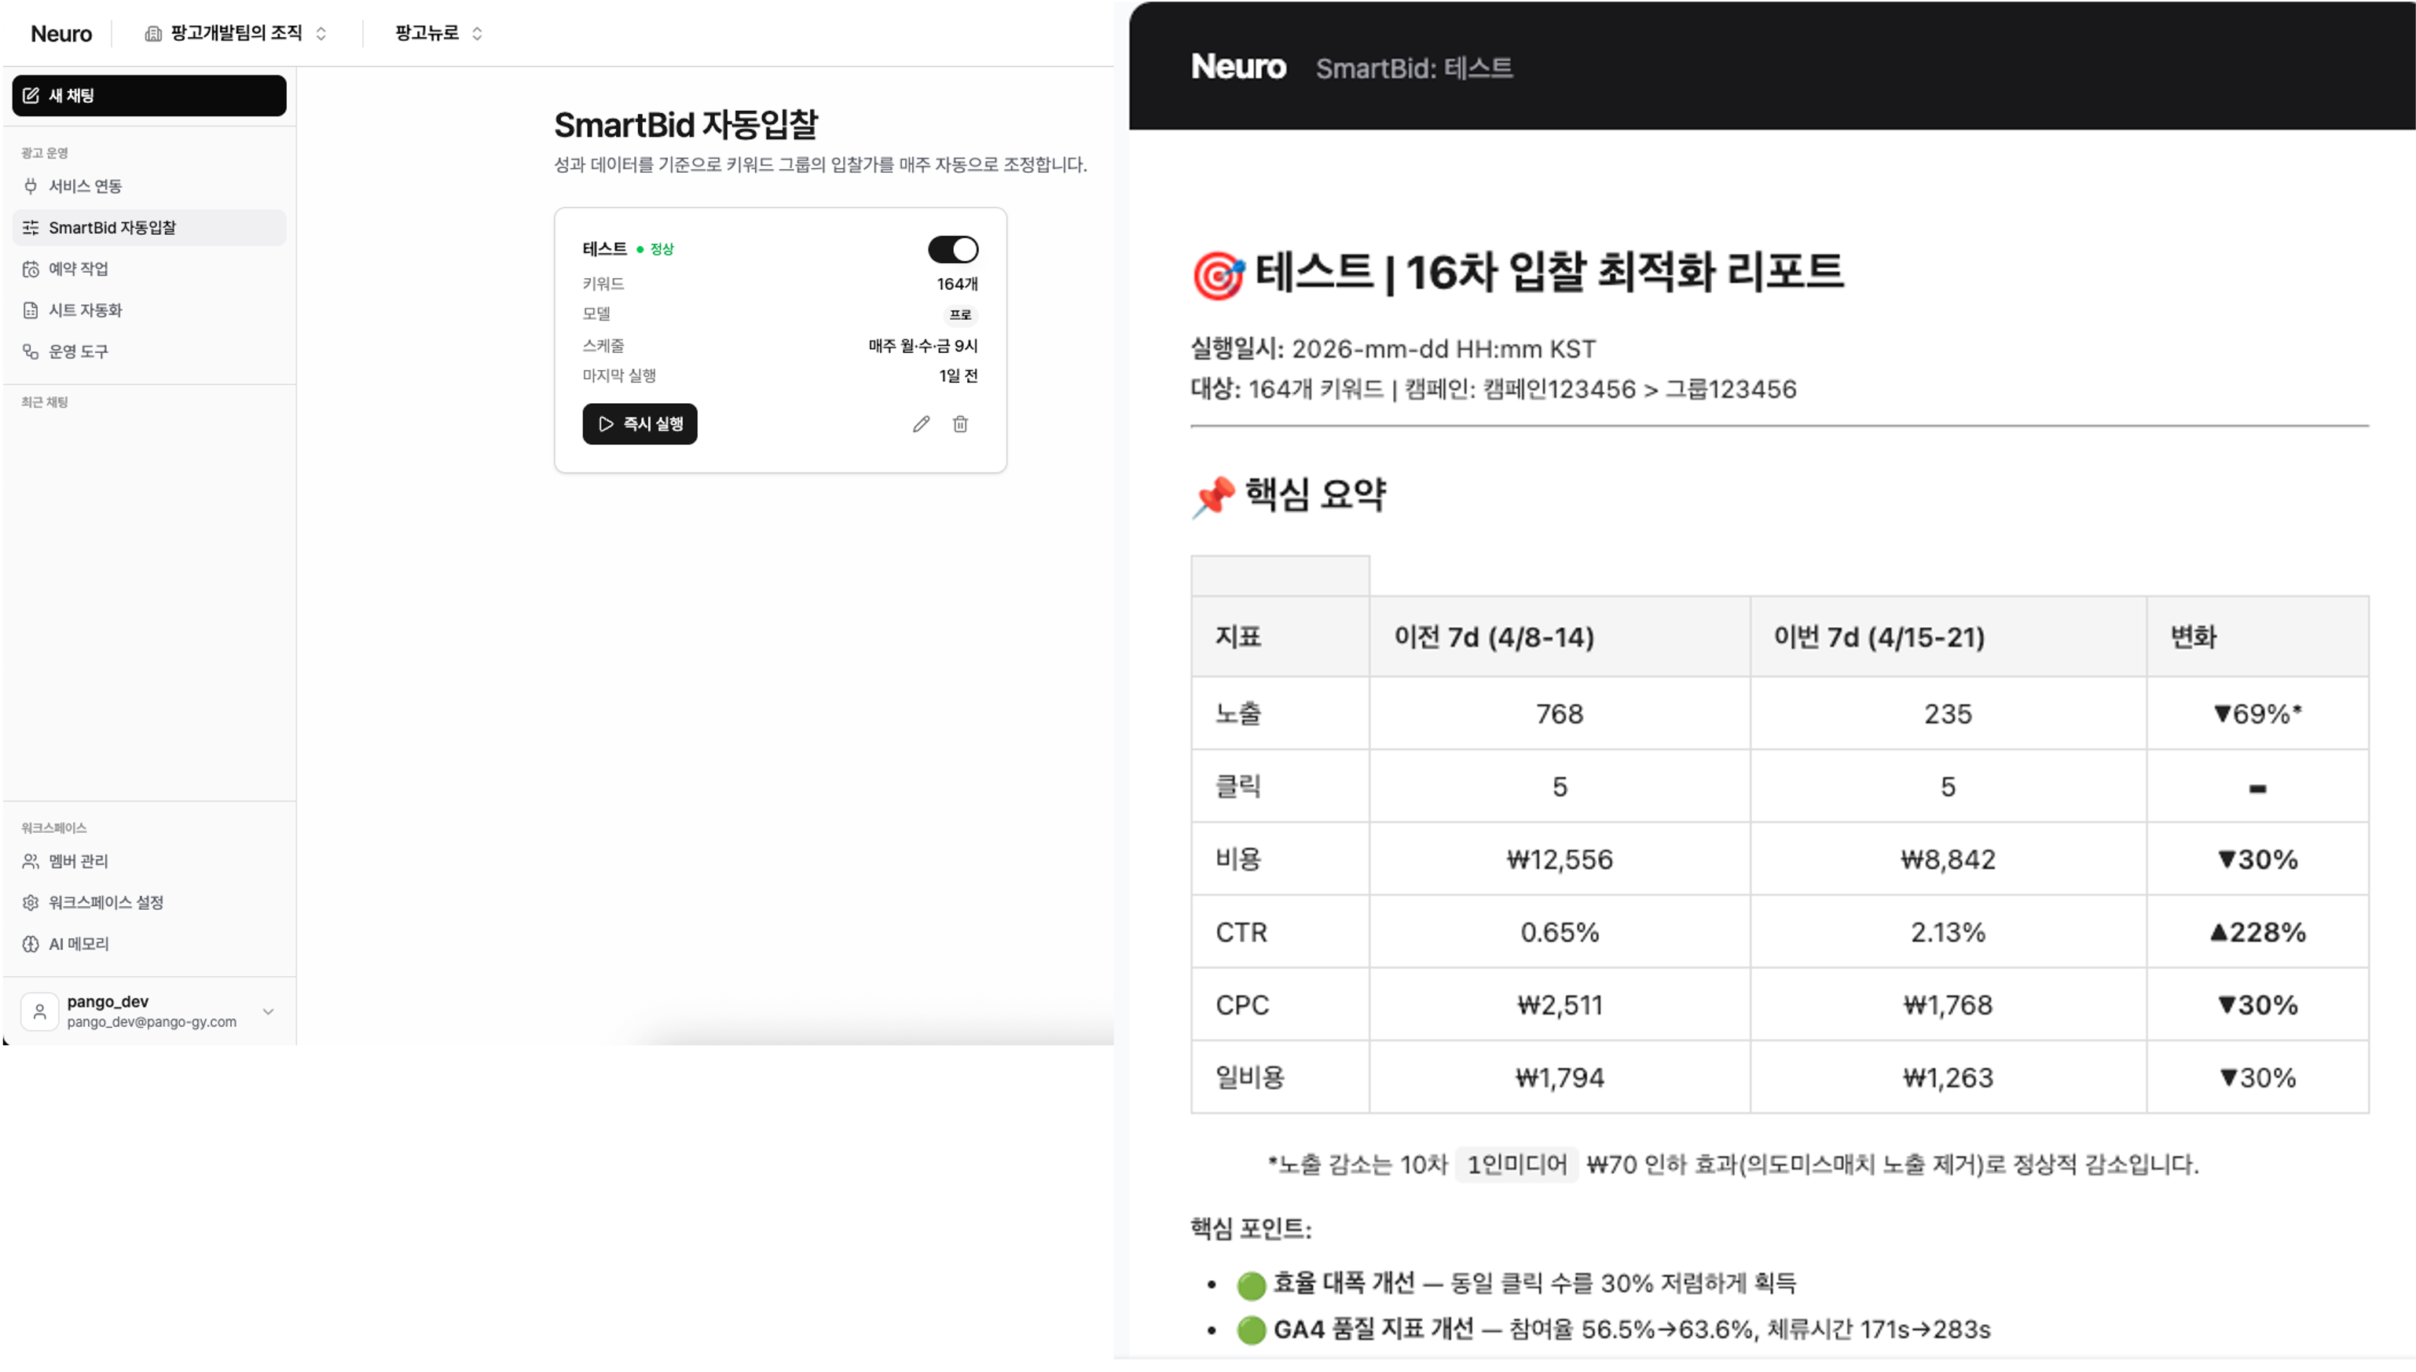2416x1372 pixels.
Task: Click the schedule value 매주 월·수·금 9시
Action: click(923, 346)
